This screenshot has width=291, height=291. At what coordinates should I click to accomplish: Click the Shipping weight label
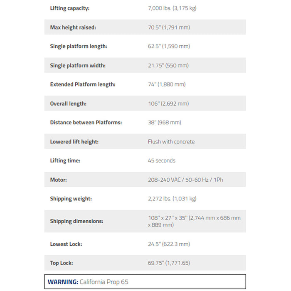(71, 199)
